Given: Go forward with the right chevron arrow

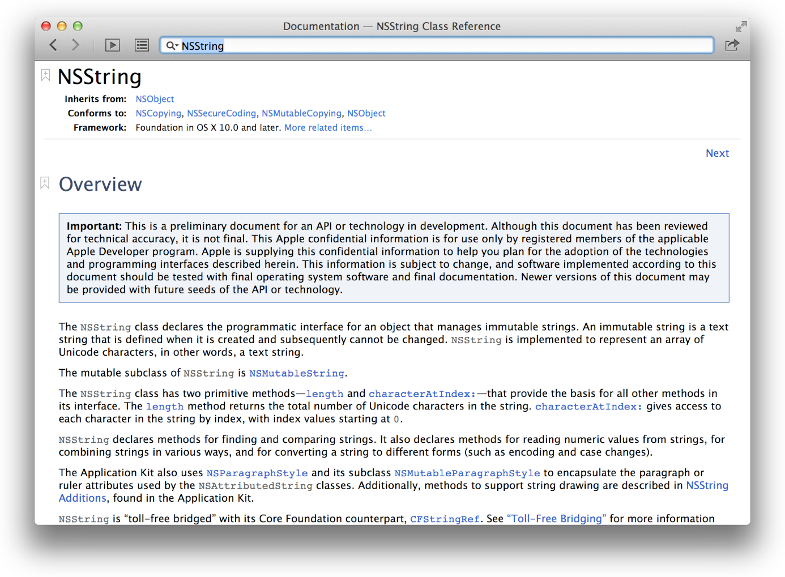Looking at the screenshot, I should point(76,45).
